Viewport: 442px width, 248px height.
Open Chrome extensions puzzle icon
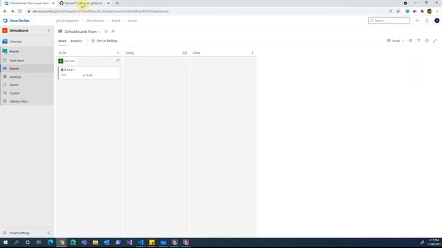coord(422,11)
